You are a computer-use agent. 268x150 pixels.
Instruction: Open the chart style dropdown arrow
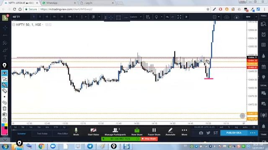point(99,17)
